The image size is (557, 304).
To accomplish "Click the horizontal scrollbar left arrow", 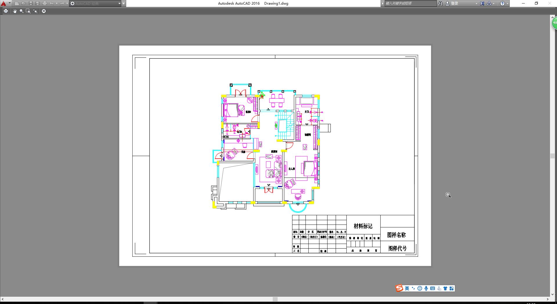I will coord(3,299).
